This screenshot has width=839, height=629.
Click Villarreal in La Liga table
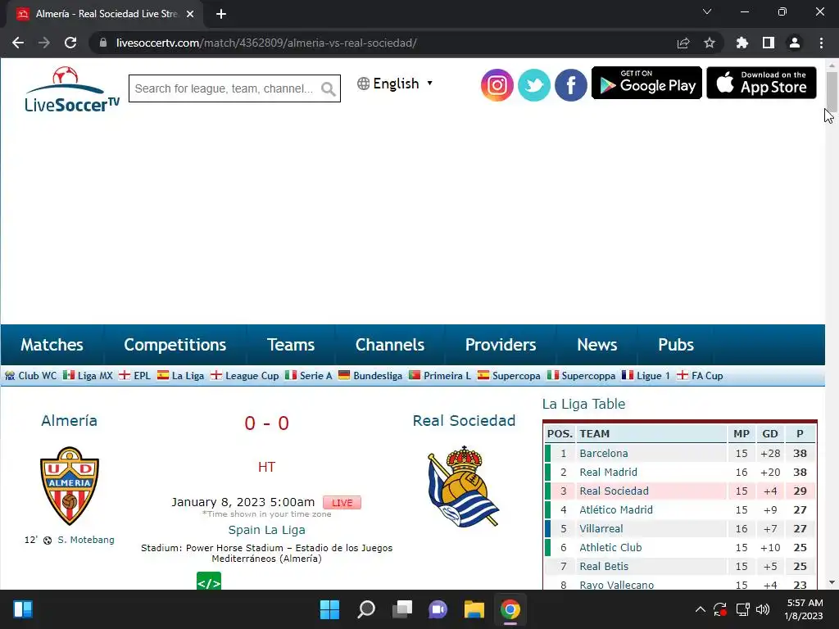601,528
